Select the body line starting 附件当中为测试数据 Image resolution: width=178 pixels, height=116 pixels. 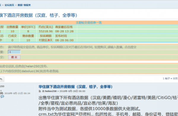click(x=90, y=109)
